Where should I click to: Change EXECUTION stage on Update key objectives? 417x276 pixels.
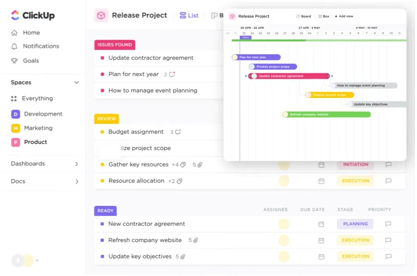[x=355, y=256]
